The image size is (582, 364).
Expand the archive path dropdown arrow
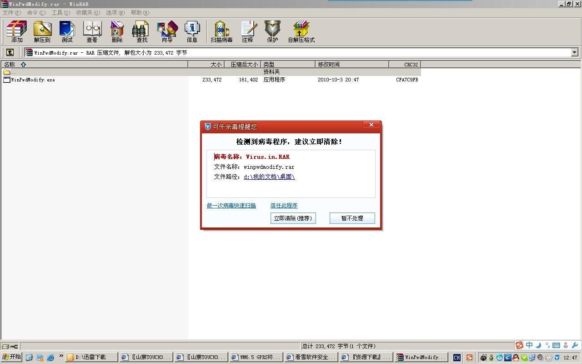(574, 52)
